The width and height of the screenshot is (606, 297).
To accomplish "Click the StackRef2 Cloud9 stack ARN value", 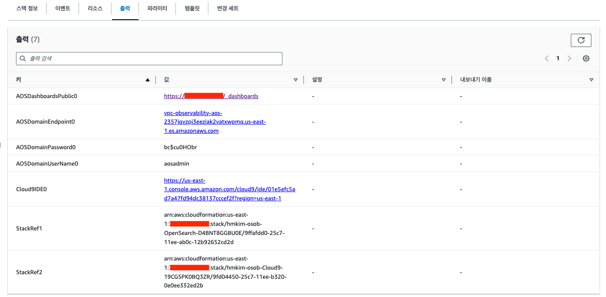I will click(x=226, y=272).
